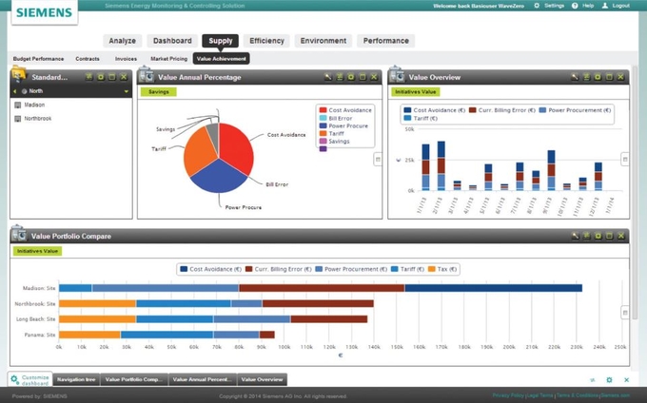Toggle Cost Avoidance series in pie legend
The width and height of the screenshot is (647, 403).
323,110
